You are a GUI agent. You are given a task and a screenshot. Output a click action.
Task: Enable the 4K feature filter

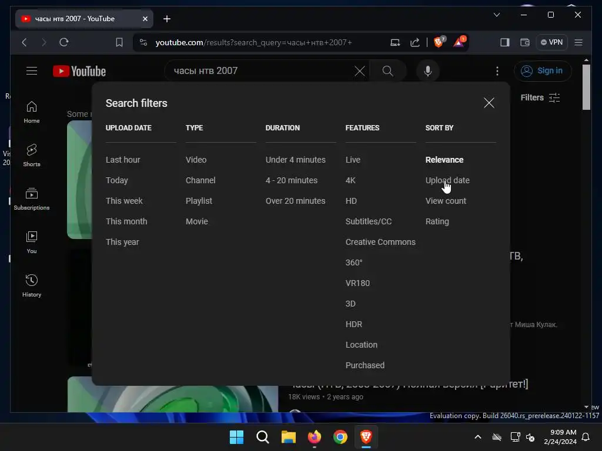[350, 180]
